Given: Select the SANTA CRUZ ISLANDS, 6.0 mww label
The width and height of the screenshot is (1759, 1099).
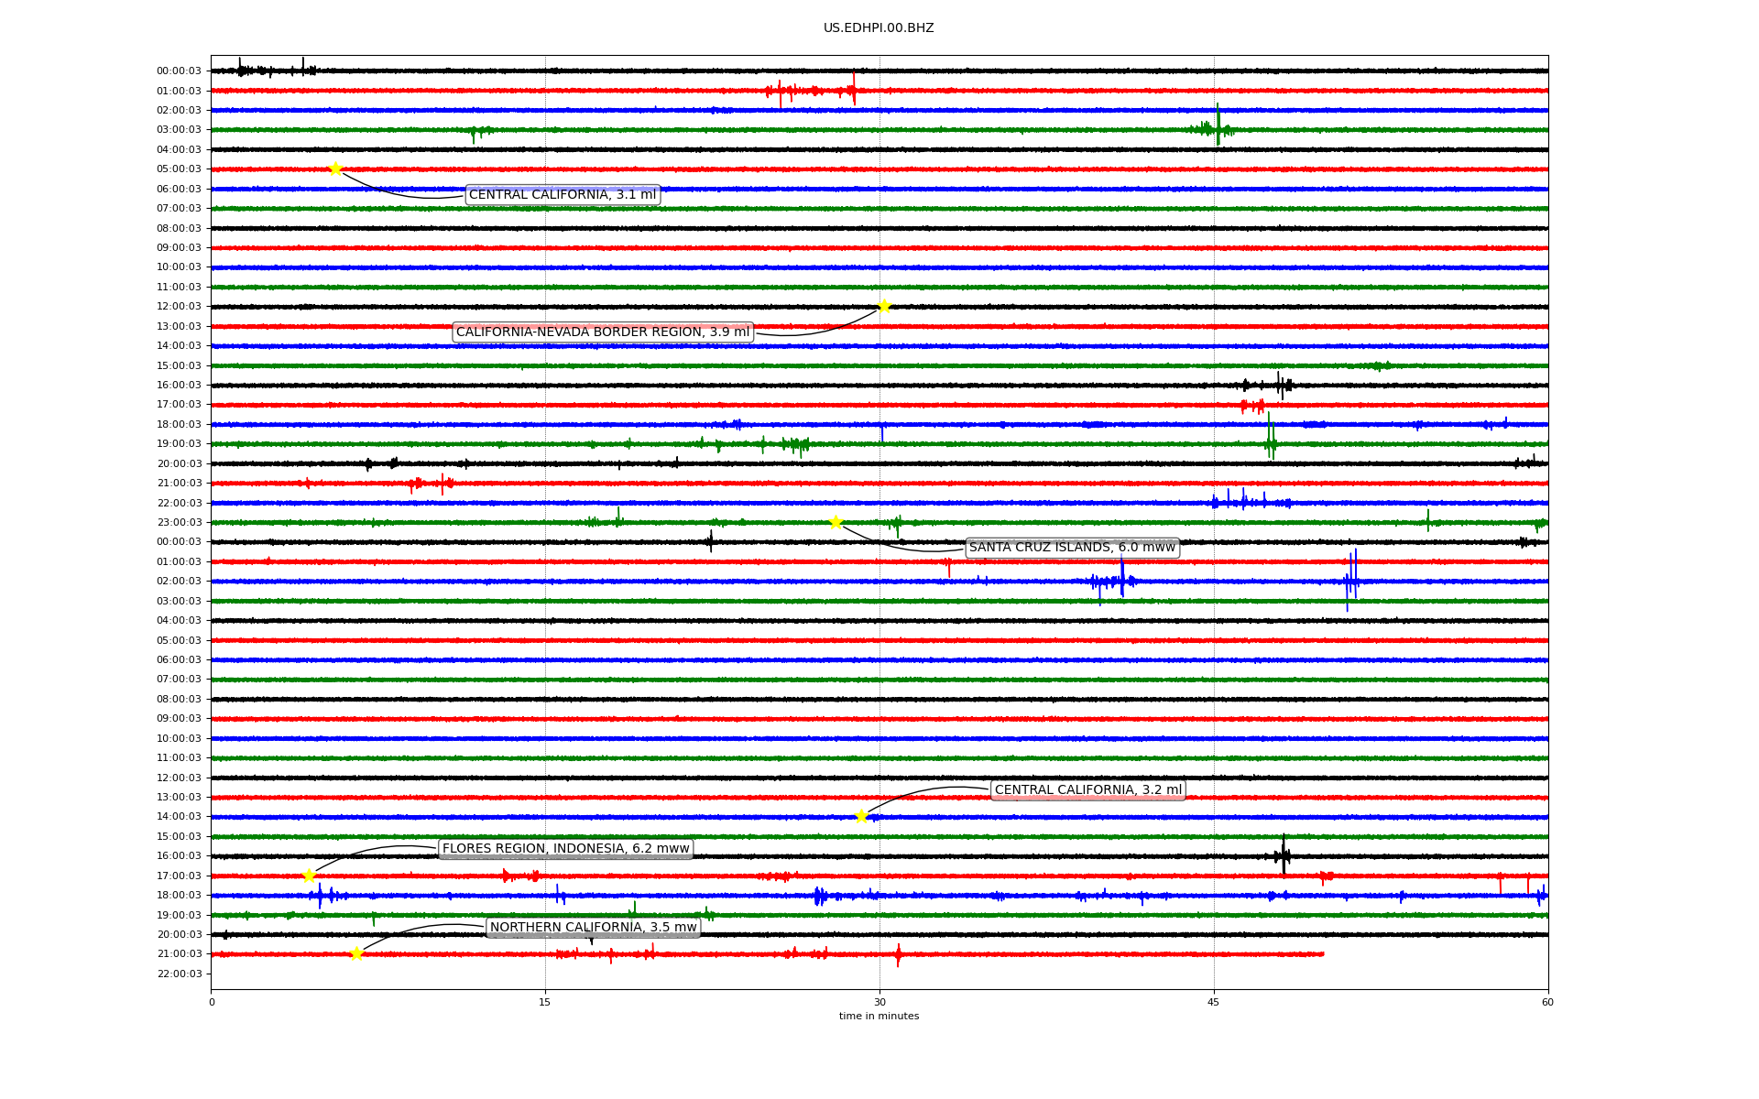Looking at the screenshot, I should [1072, 548].
